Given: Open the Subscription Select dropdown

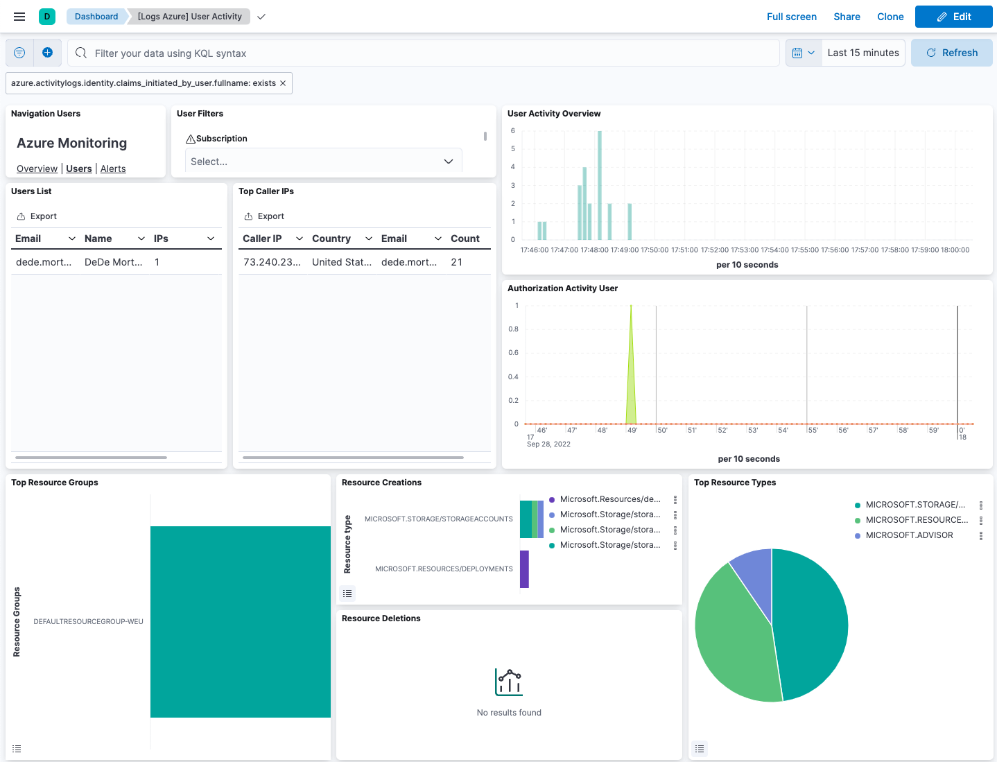Looking at the screenshot, I should (x=323, y=160).
